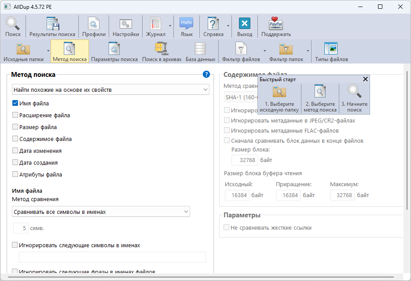Image resolution: width=411 pixels, height=281 pixels.
Task: Open the Сравнивать все символы в именах dropdown
Action: click(101, 212)
